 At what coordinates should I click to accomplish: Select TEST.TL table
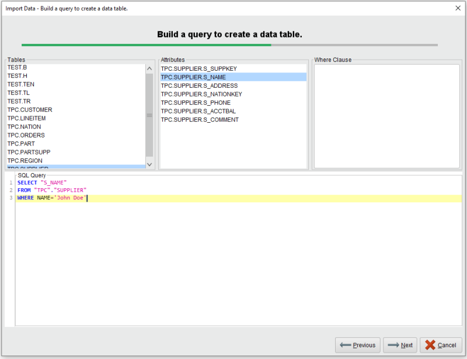pos(76,93)
